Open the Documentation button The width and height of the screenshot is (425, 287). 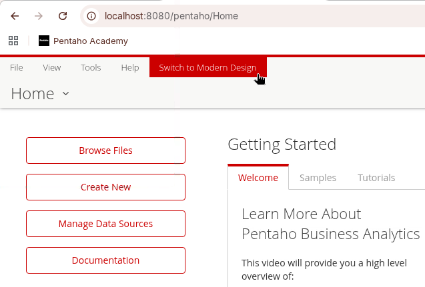click(105, 260)
